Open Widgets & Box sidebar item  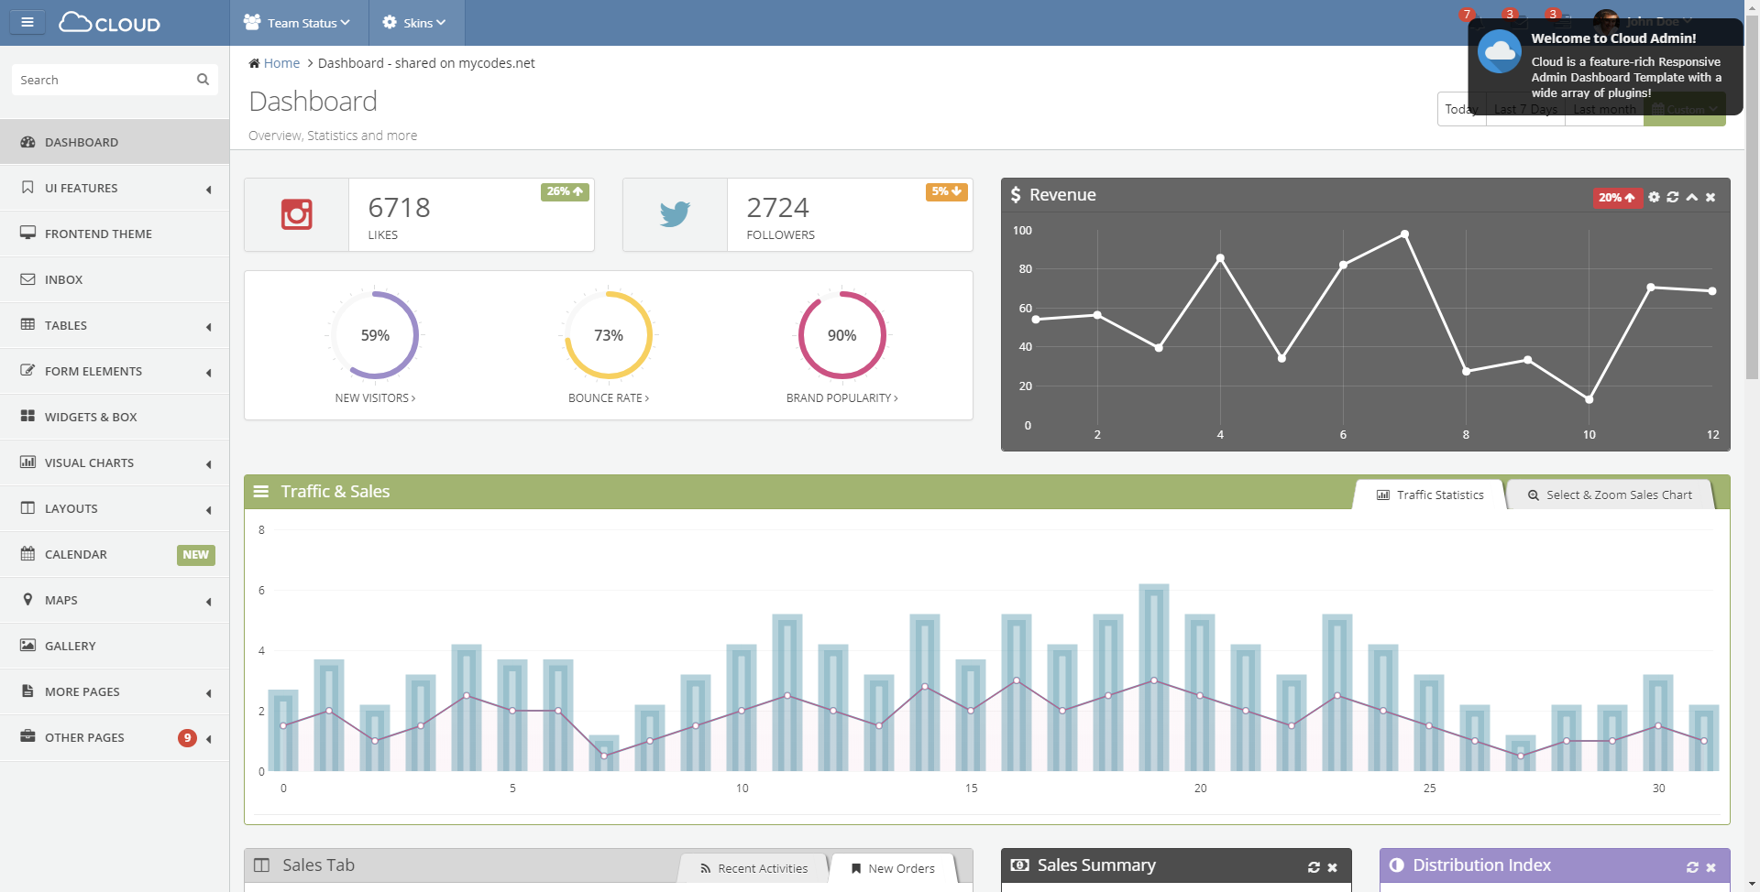[x=115, y=417]
